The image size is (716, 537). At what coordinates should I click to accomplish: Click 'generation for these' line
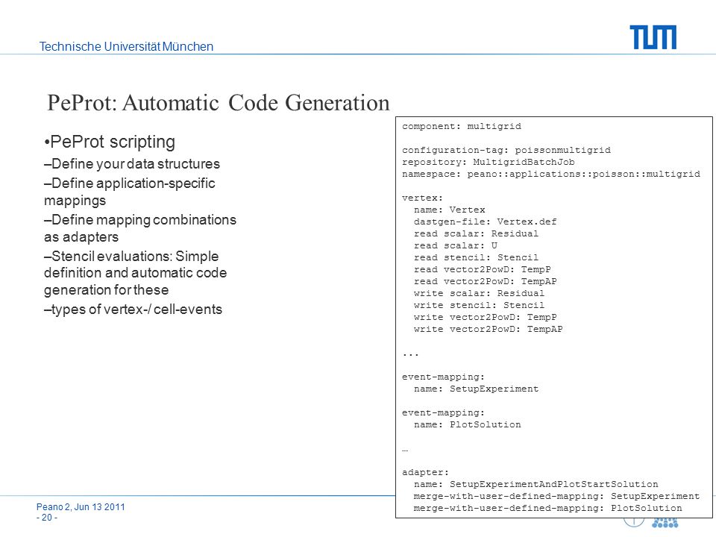(x=107, y=290)
